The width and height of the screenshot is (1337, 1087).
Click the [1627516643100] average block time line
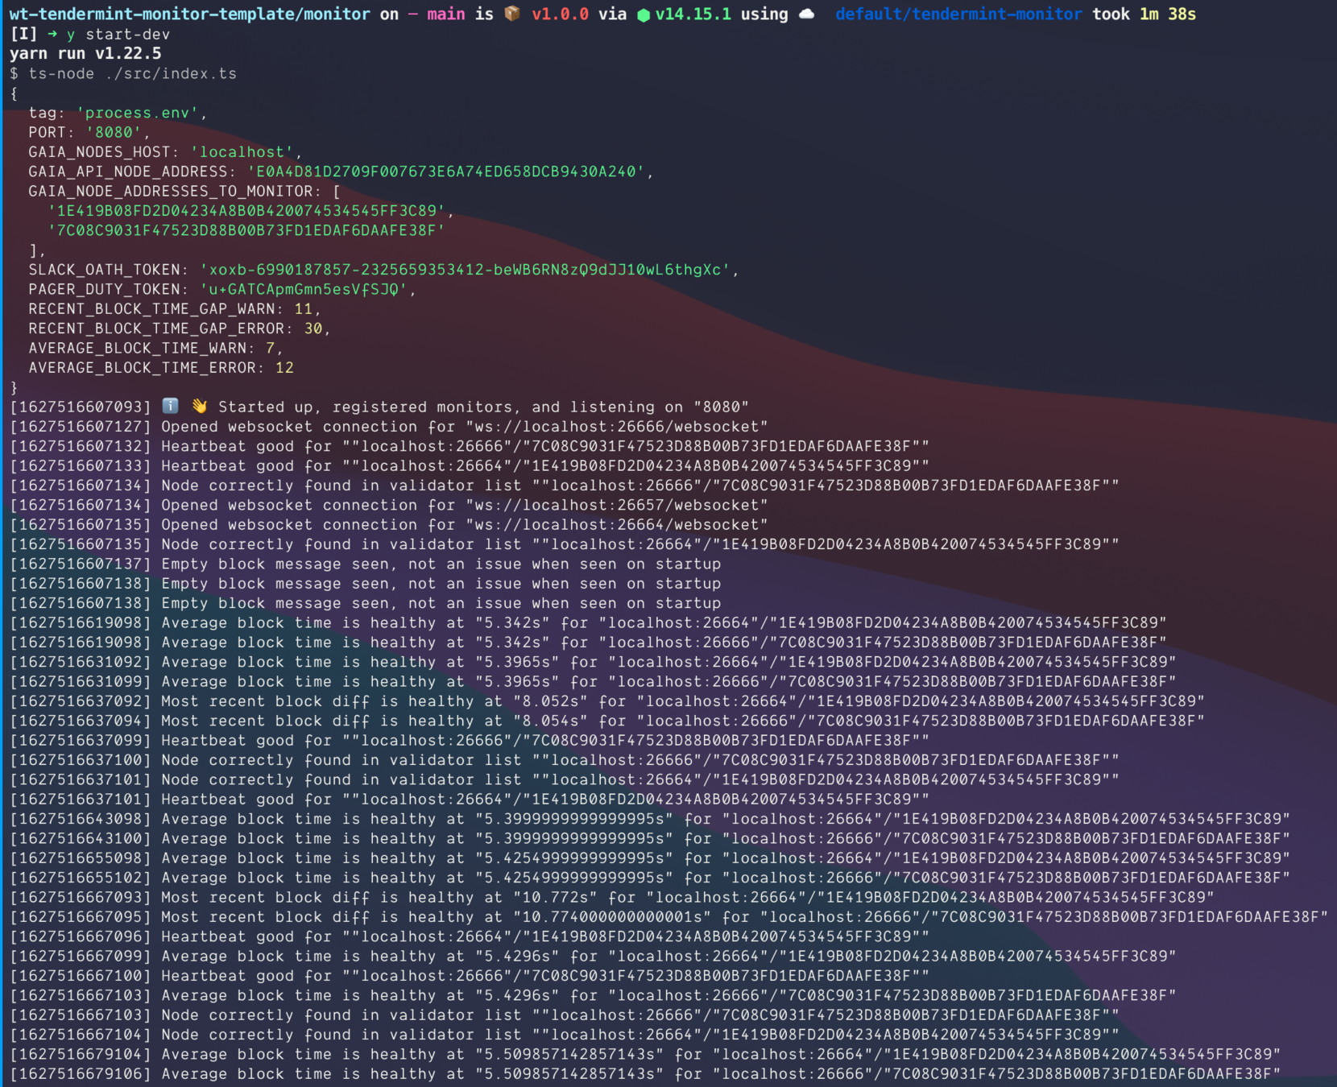coord(650,838)
